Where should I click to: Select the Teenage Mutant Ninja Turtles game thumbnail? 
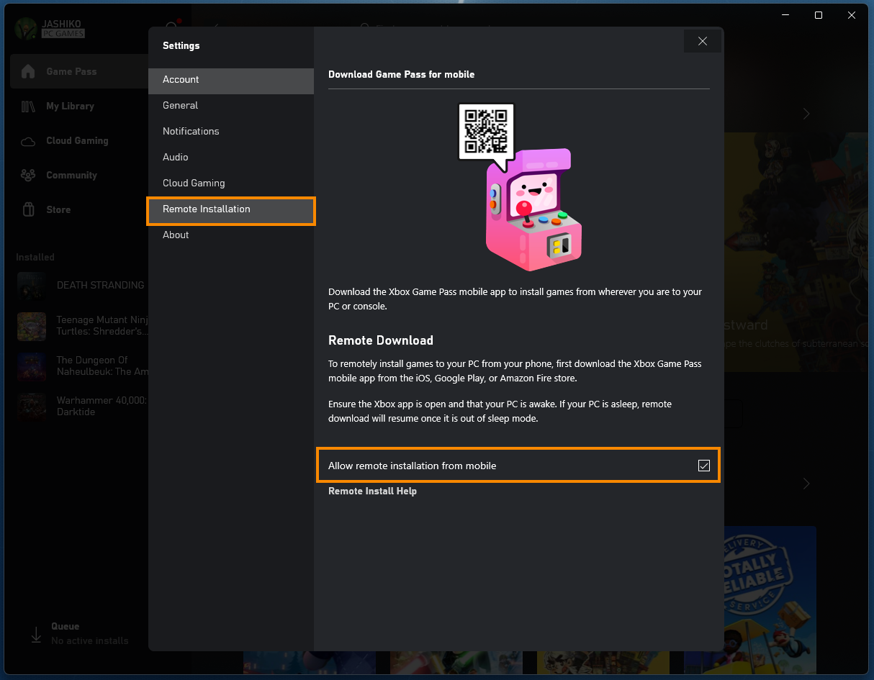[x=32, y=326]
